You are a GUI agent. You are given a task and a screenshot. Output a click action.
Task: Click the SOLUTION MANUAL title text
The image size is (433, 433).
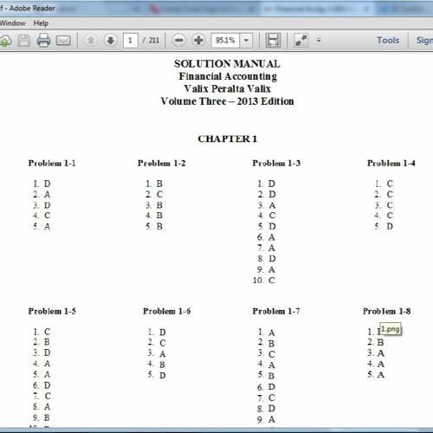click(227, 64)
